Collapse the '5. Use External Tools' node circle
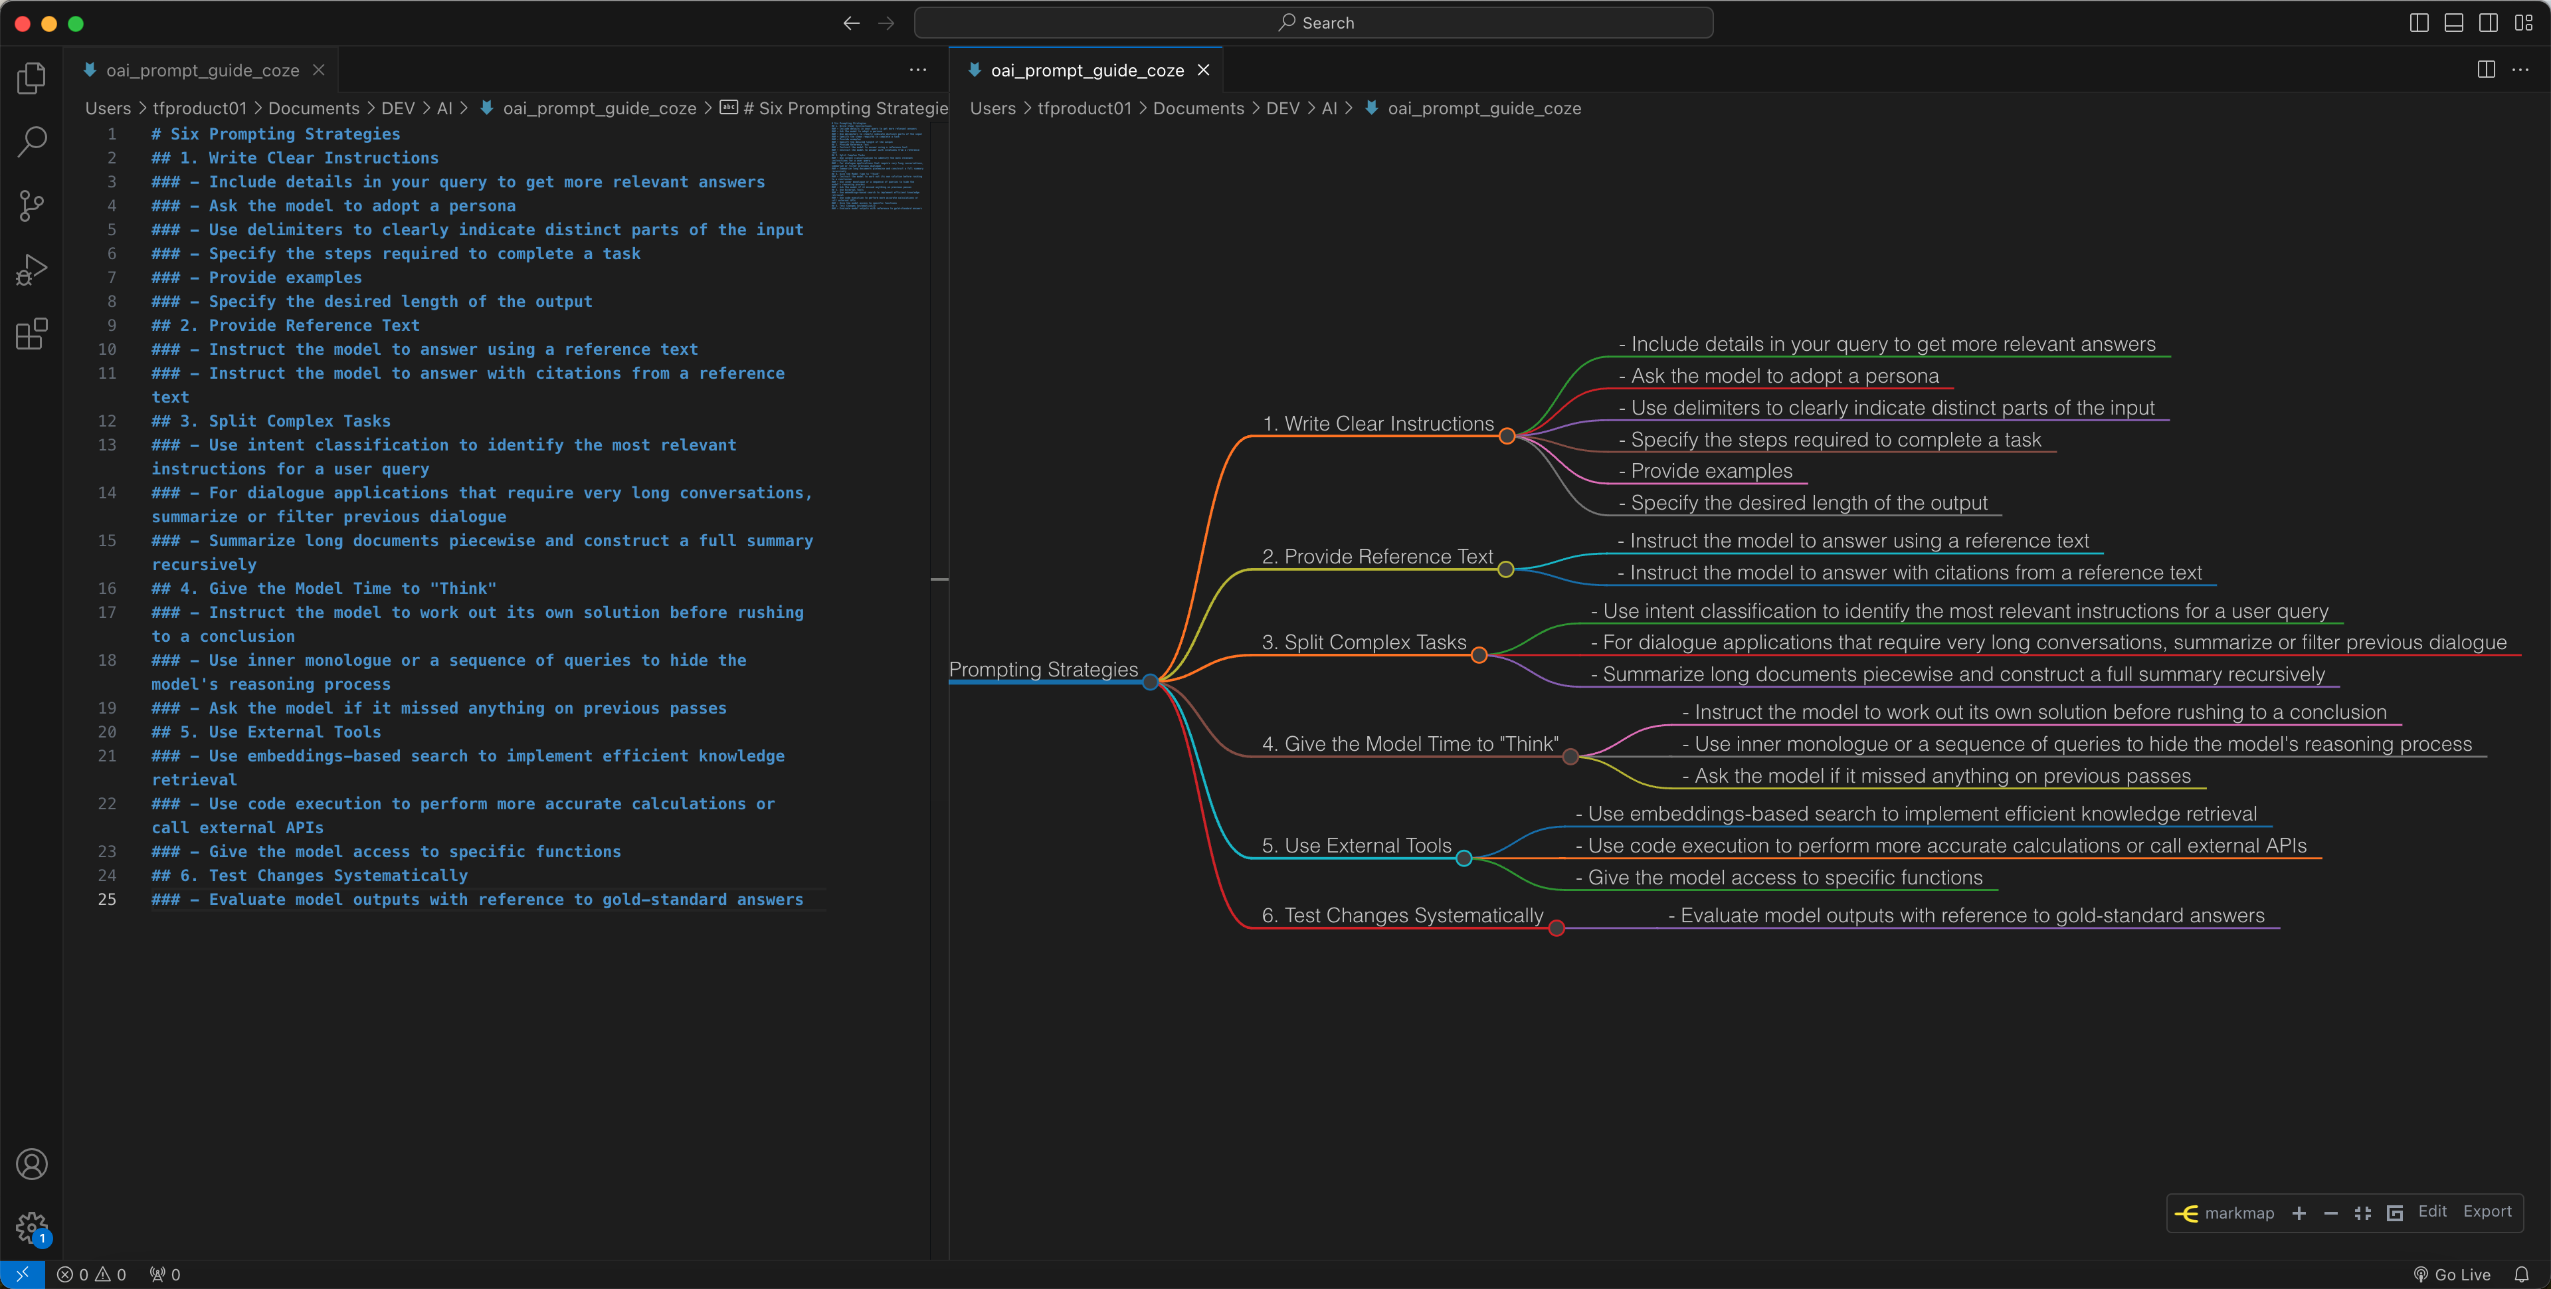This screenshot has height=1289, width=2551. click(x=1464, y=858)
